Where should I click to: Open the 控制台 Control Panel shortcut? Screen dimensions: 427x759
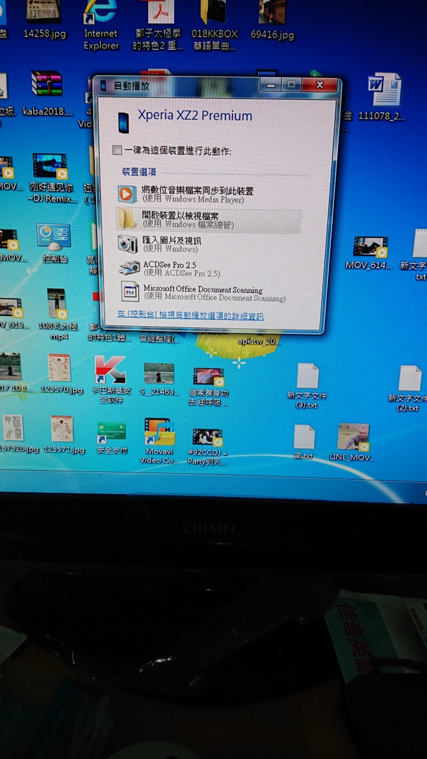click(54, 244)
